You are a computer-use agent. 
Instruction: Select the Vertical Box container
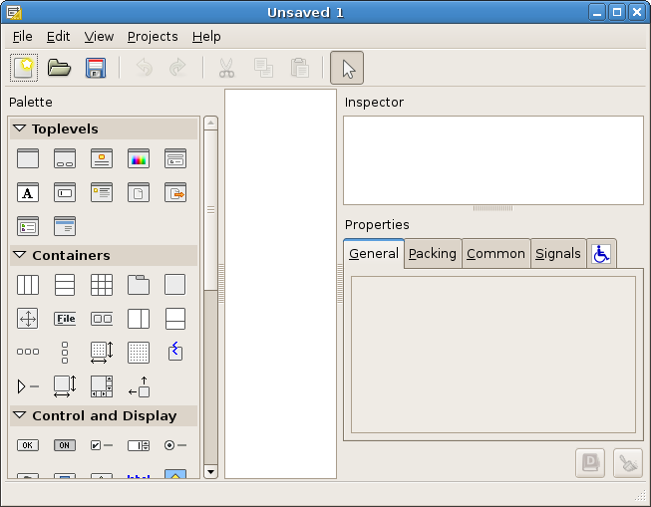[65, 285]
